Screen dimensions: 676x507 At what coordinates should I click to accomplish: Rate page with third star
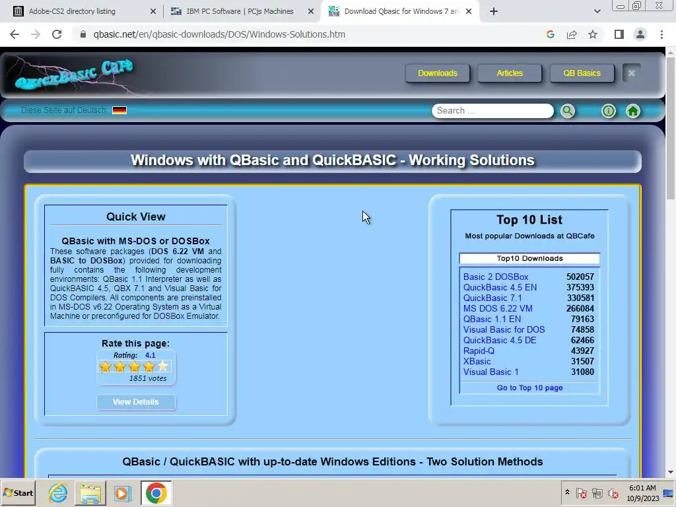point(134,367)
